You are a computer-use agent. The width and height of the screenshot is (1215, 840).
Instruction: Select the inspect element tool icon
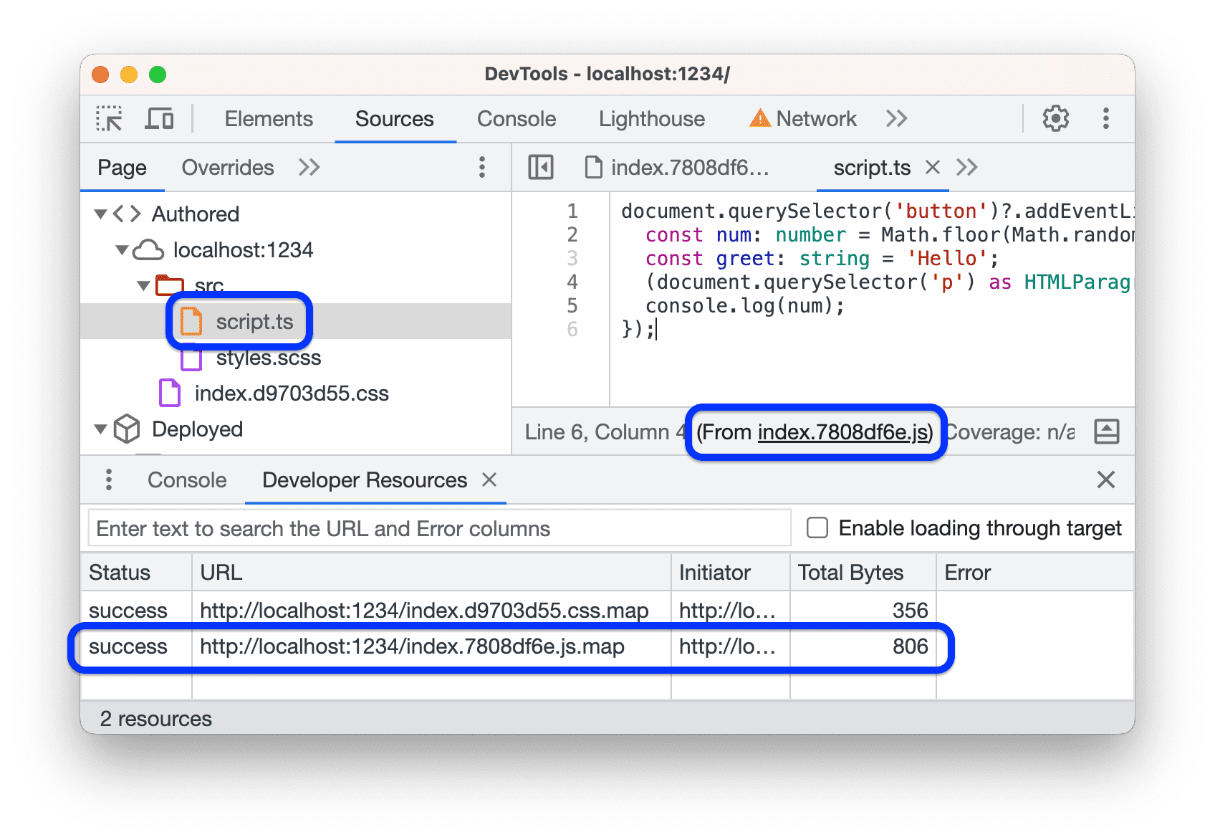tap(108, 118)
